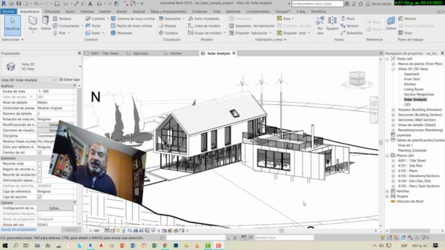445x250 pixels.
Task: Expand the Familias node
Action: point(387,192)
